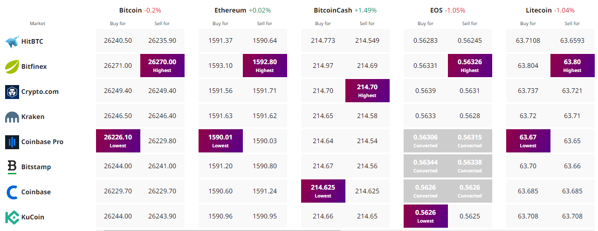Click the KuCoin green logo icon
598x231 pixels.
12,217
